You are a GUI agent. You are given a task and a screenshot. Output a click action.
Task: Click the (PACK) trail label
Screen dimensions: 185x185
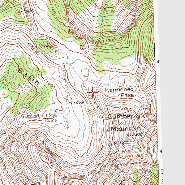pyautogui.click(x=33, y=48)
